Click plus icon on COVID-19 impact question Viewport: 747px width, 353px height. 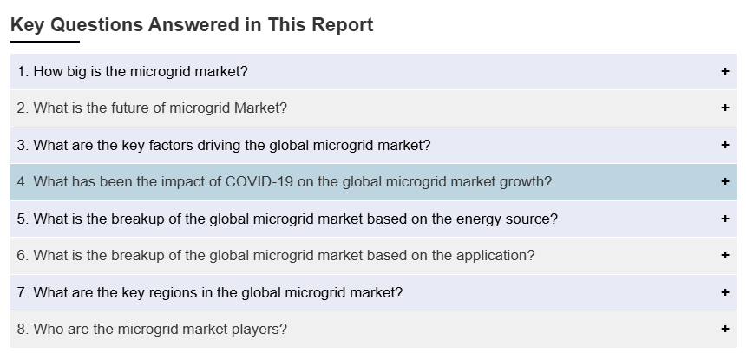[724, 182]
